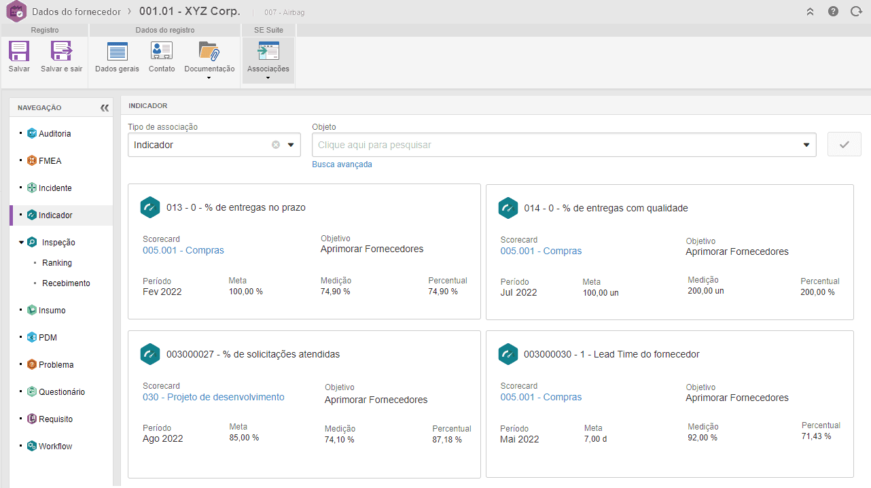The width and height of the screenshot is (871, 488).
Task: Click the Salvar e sair icon
Action: (61, 52)
